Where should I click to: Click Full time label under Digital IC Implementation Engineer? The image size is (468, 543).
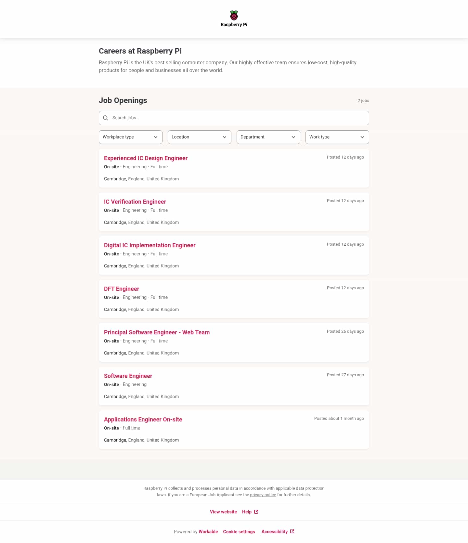159,254
